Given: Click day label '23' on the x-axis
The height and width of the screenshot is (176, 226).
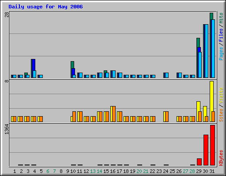Looking at the screenshot, I should 159,171.
